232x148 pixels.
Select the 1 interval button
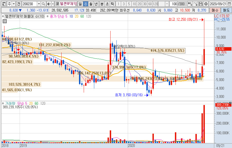pyautogui.click(x=118, y=4)
